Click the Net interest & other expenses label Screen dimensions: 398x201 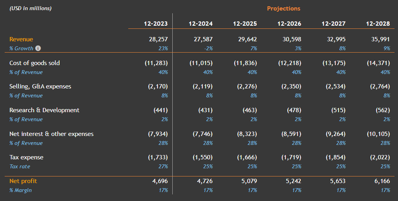pyautogui.click(x=51, y=134)
